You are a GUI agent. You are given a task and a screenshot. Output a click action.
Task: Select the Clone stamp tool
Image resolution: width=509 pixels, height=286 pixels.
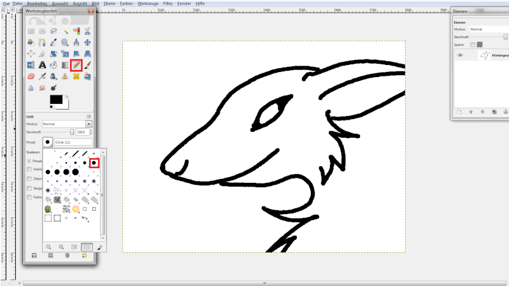tap(65, 76)
